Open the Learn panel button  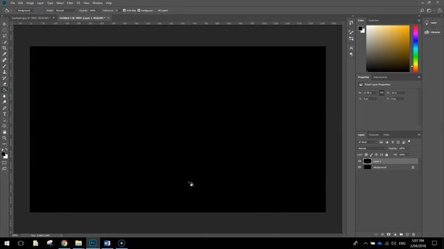tap(432, 23)
